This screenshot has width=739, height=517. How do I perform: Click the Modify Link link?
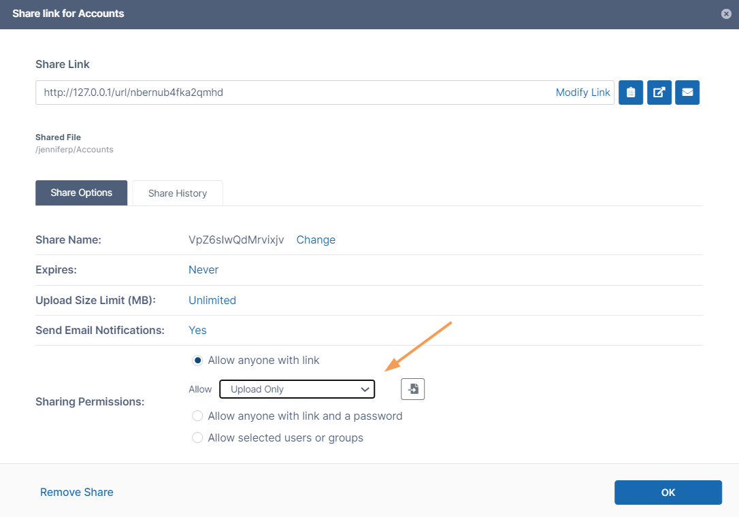(x=582, y=93)
